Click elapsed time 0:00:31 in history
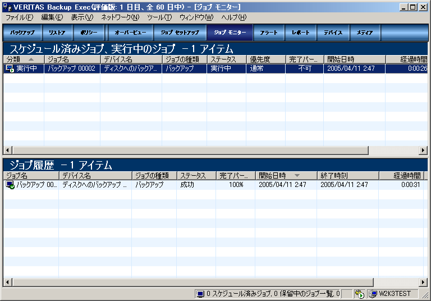 [411, 185]
